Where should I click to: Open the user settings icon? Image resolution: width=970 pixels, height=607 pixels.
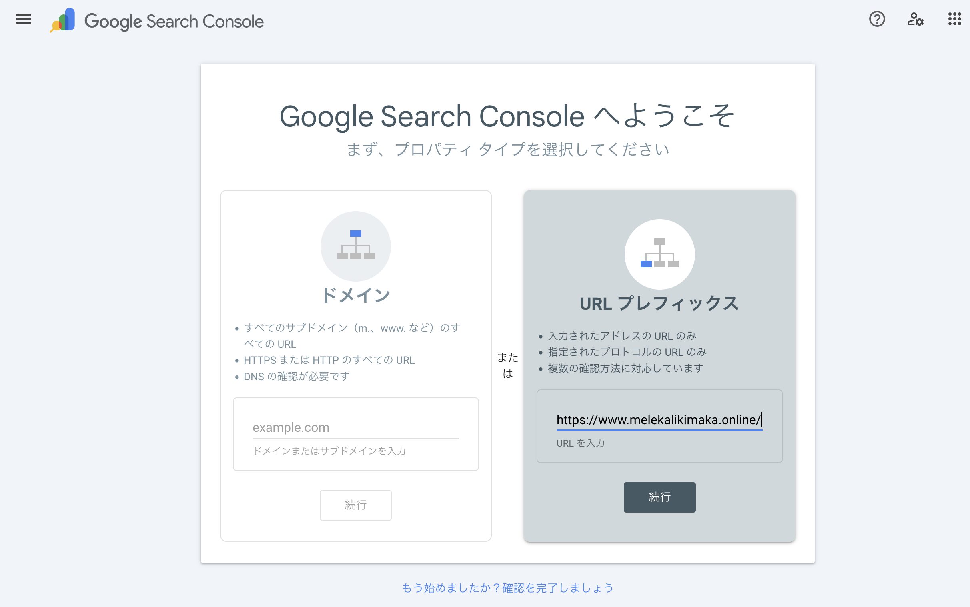[915, 19]
